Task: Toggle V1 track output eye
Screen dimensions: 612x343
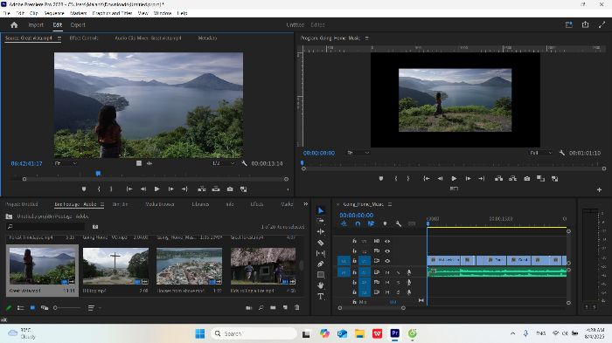Action: tap(387, 261)
